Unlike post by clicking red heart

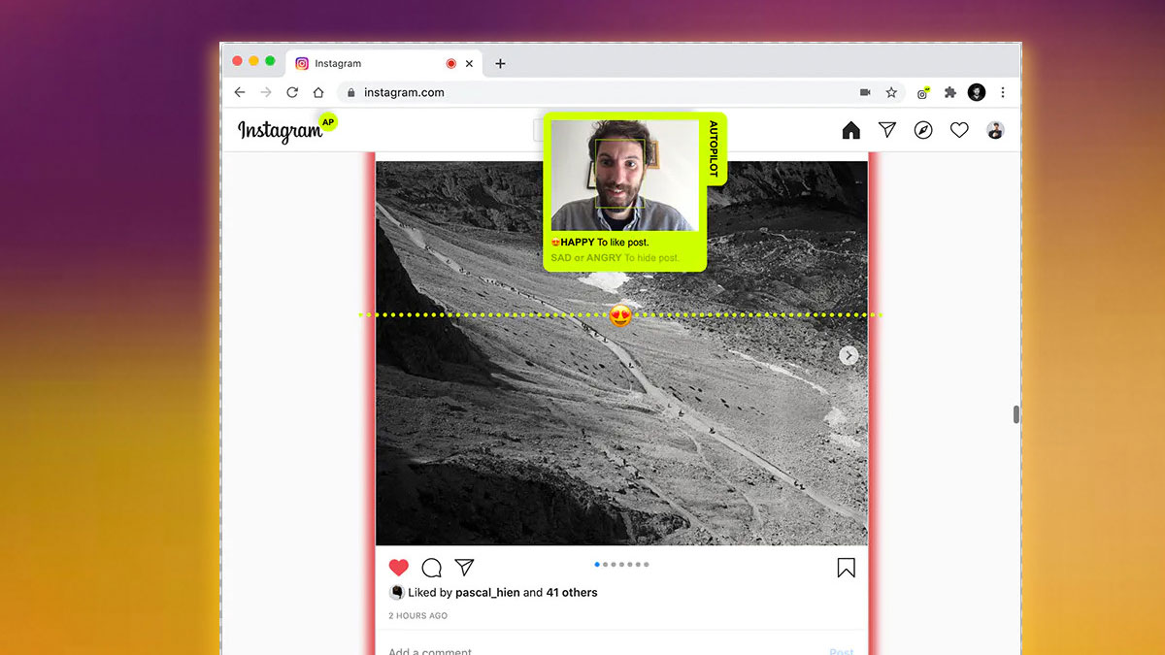(x=398, y=568)
